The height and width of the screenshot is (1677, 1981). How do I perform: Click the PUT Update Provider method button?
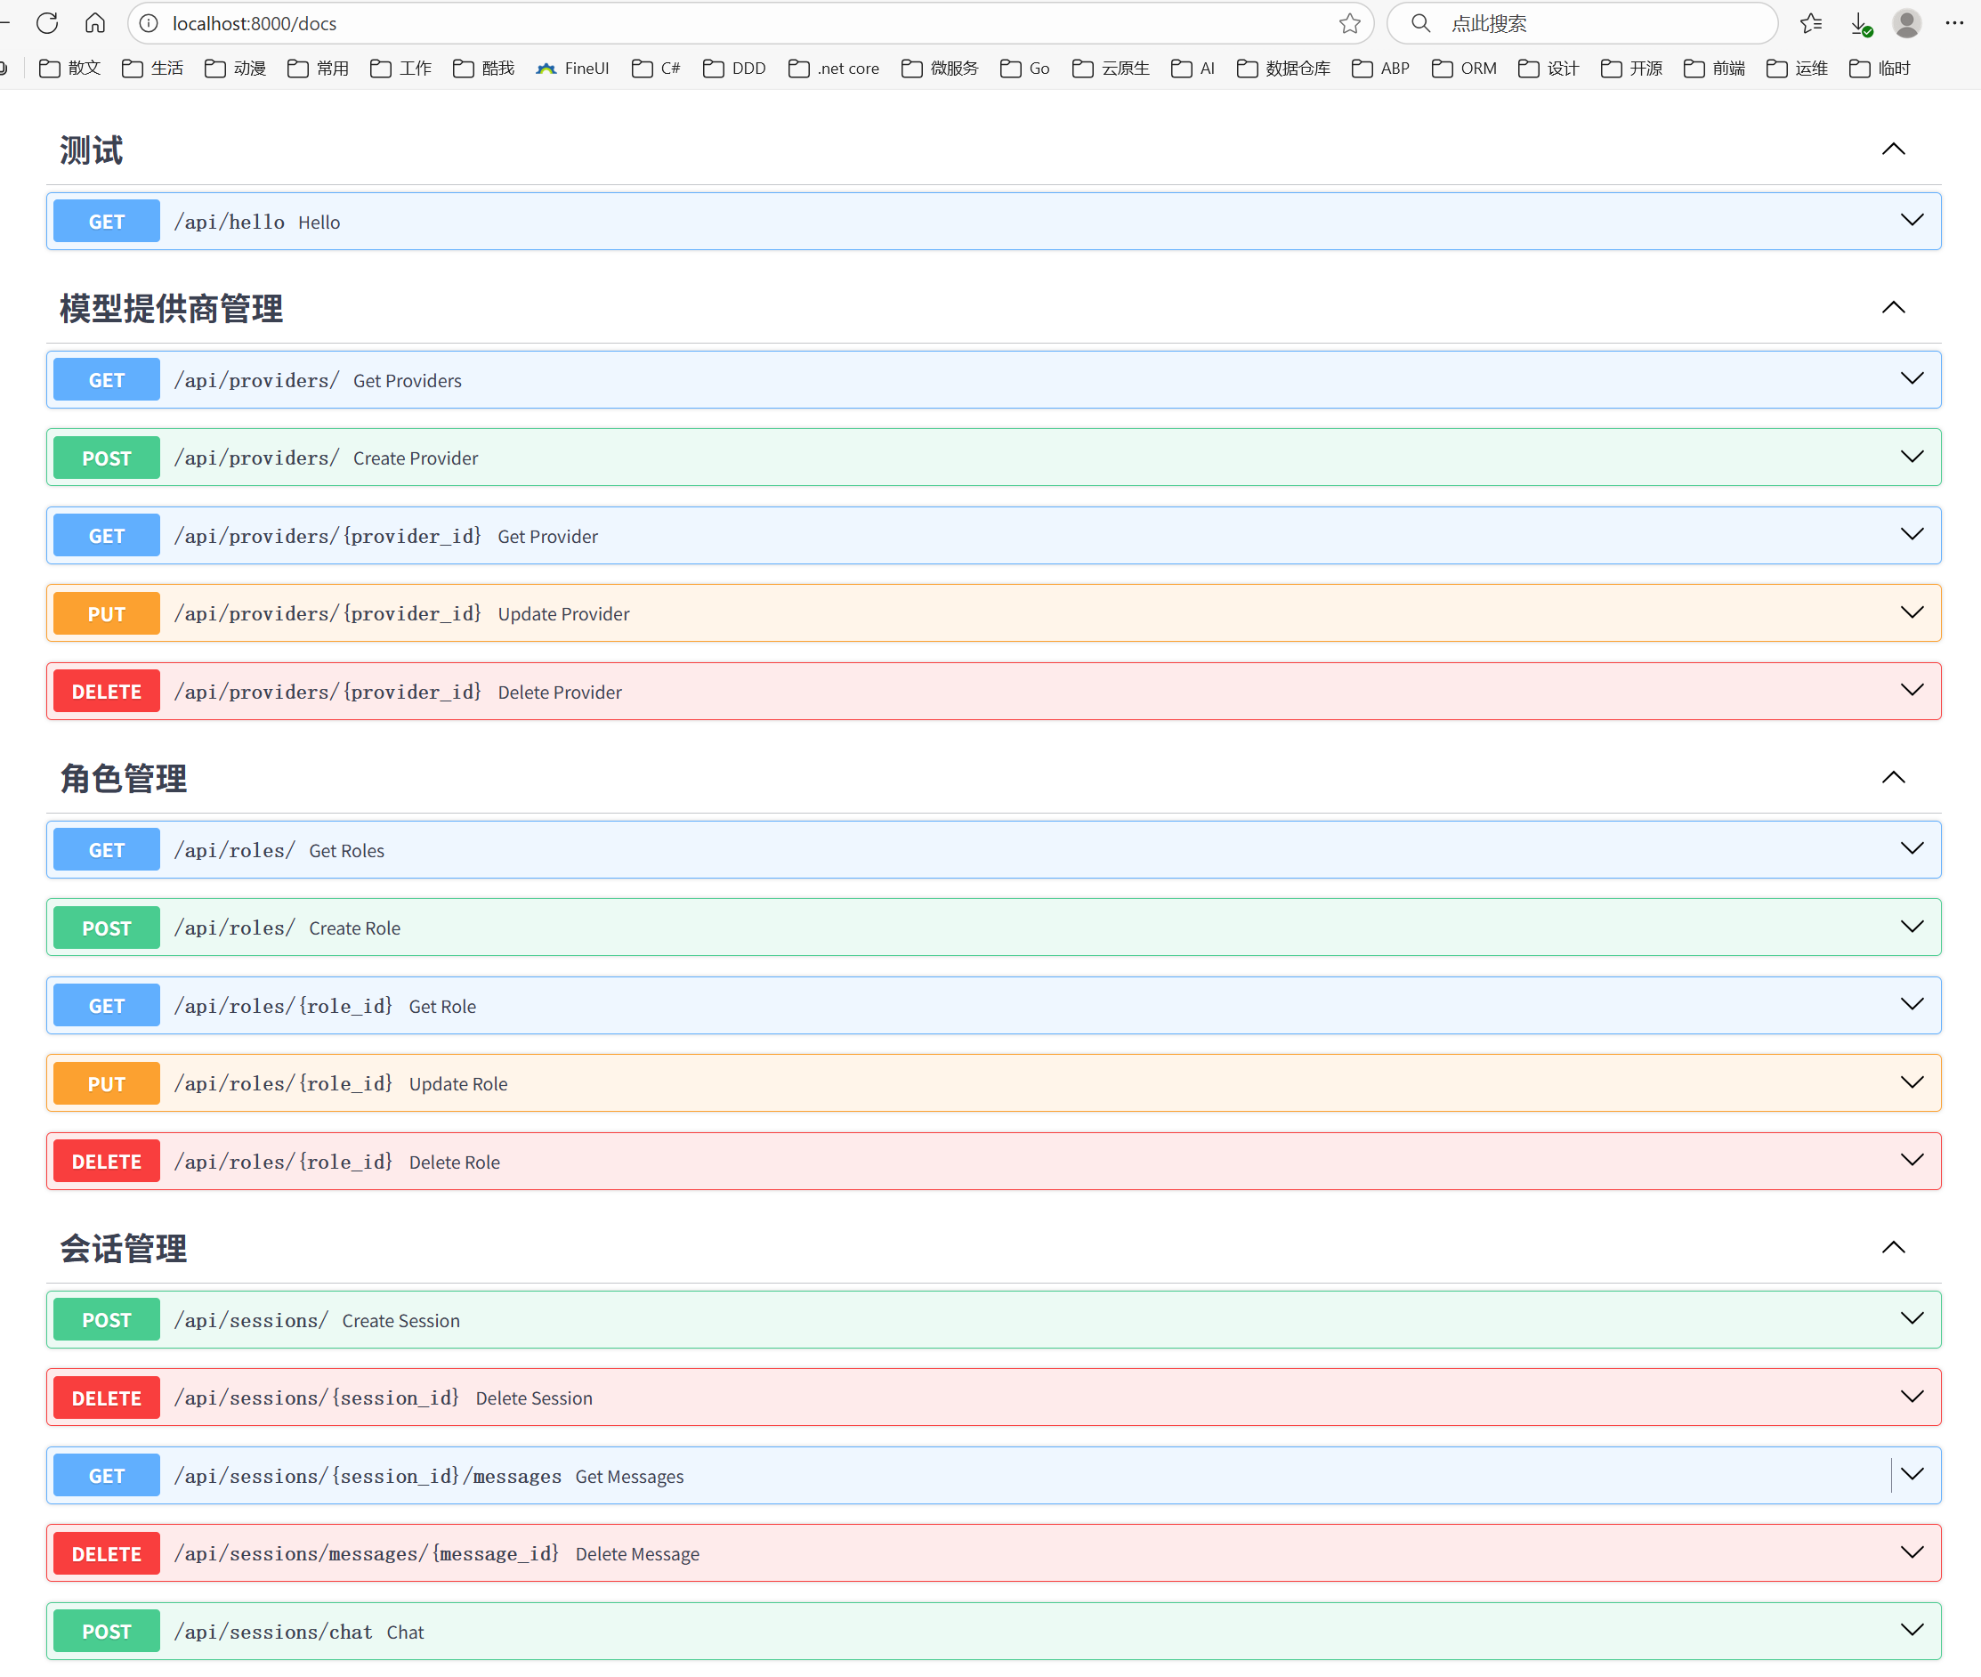click(x=107, y=614)
